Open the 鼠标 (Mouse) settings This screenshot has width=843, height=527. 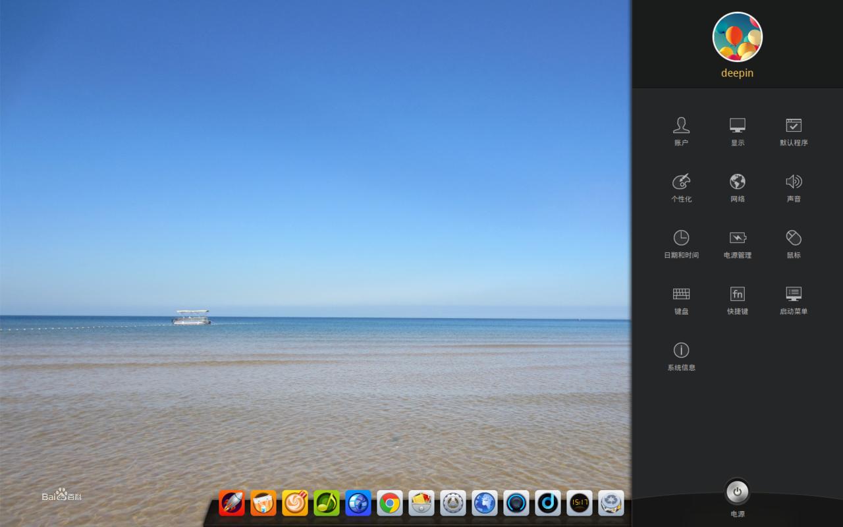793,244
